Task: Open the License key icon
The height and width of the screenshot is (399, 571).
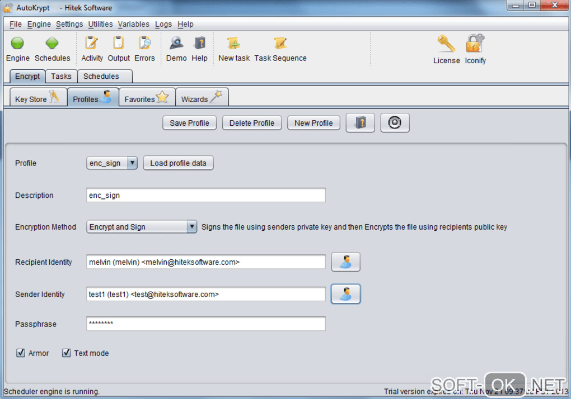Action: (x=446, y=44)
